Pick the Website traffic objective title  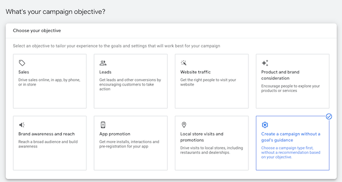coord(195,72)
